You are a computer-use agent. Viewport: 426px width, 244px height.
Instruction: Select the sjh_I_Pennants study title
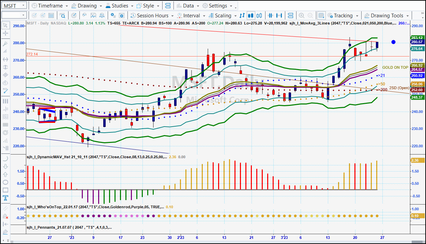coord(69,227)
